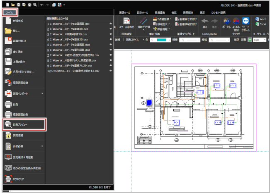Click the 新規作成 new document icon

coord(8,20)
